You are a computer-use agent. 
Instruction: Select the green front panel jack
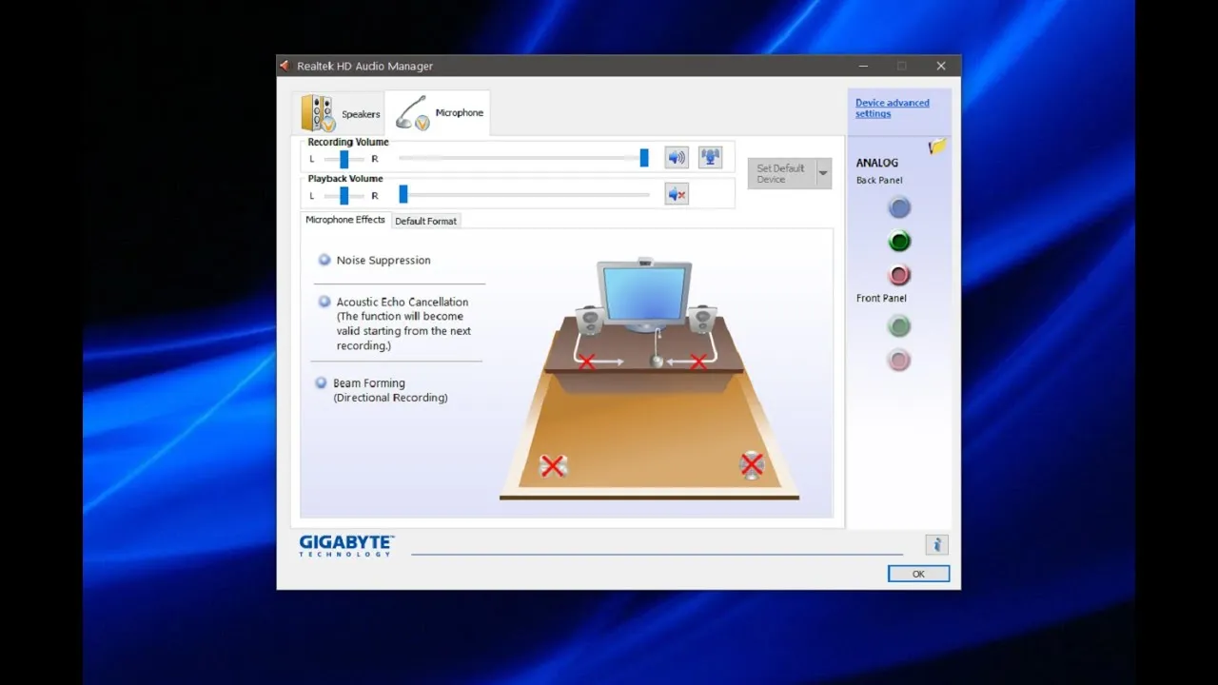click(x=899, y=326)
